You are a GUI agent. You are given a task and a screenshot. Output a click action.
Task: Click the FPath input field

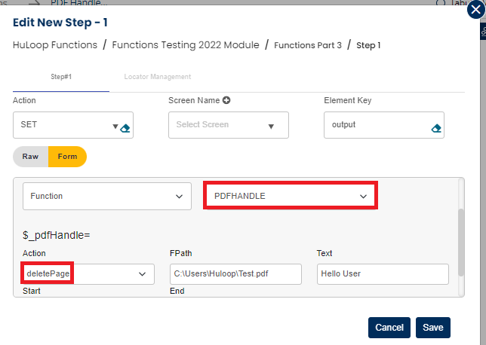click(235, 273)
